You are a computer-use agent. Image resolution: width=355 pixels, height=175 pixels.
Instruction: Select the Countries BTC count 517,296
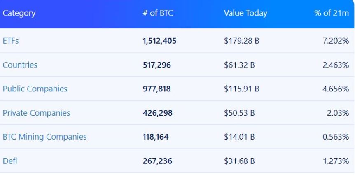(x=156, y=65)
